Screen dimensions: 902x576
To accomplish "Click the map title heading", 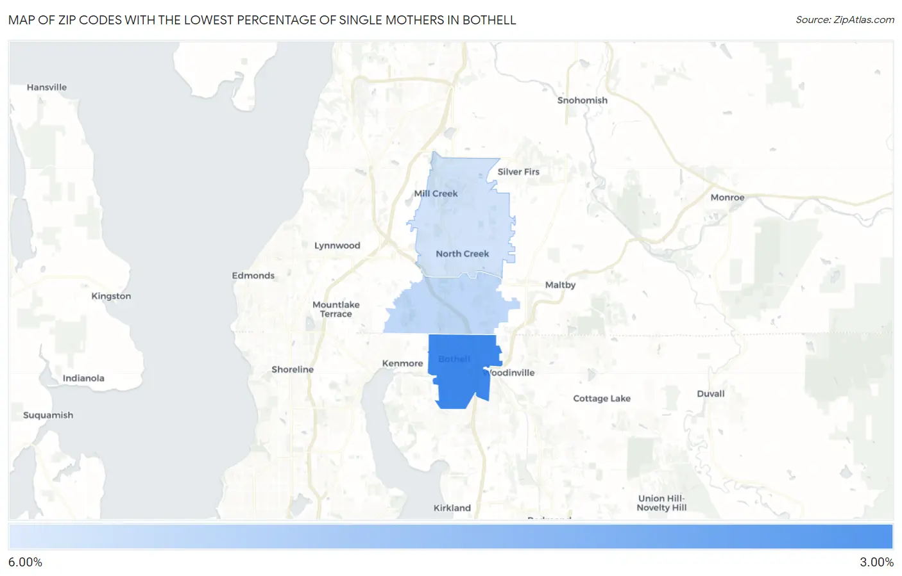I will pos(262,20).
